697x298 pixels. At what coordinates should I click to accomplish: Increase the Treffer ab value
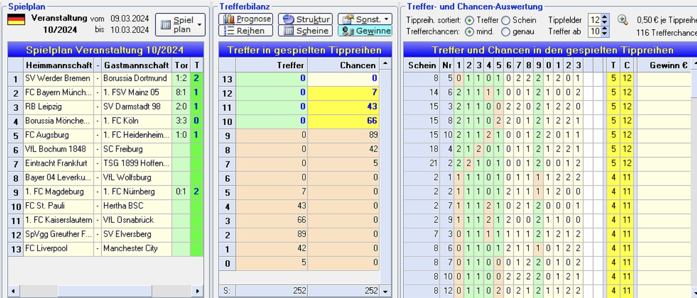coord(605,29)
